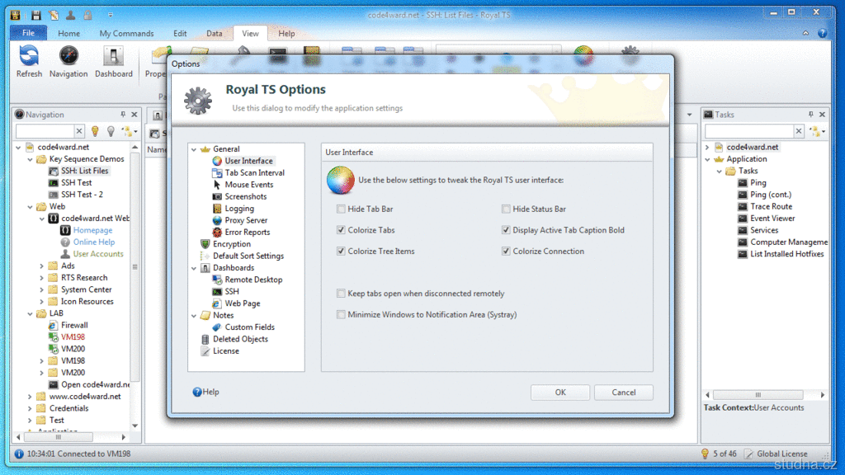
Task: Select Trace Route task
Action: [x=772, y=206]
